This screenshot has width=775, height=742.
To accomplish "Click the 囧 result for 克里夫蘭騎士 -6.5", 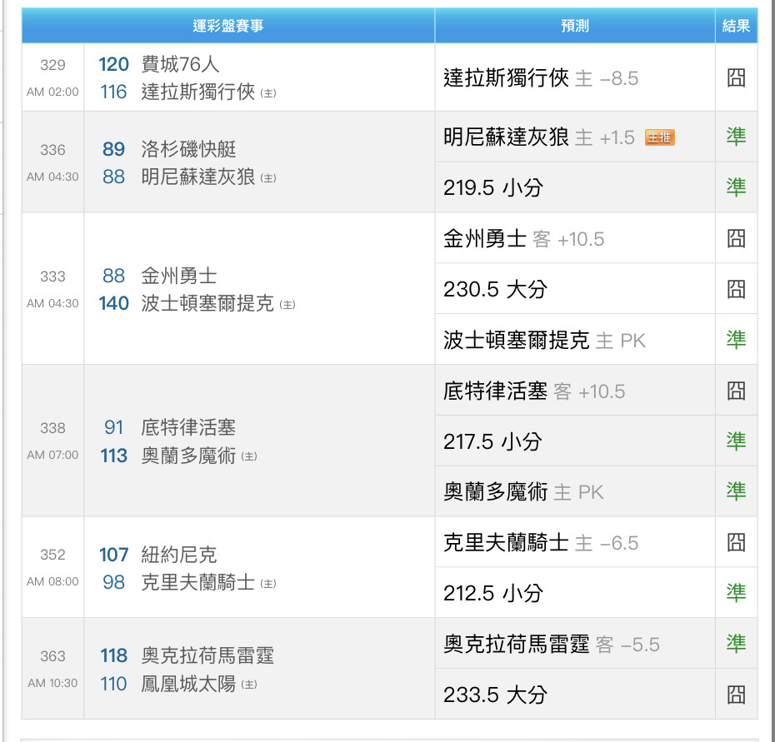I will tap(736, 542).
